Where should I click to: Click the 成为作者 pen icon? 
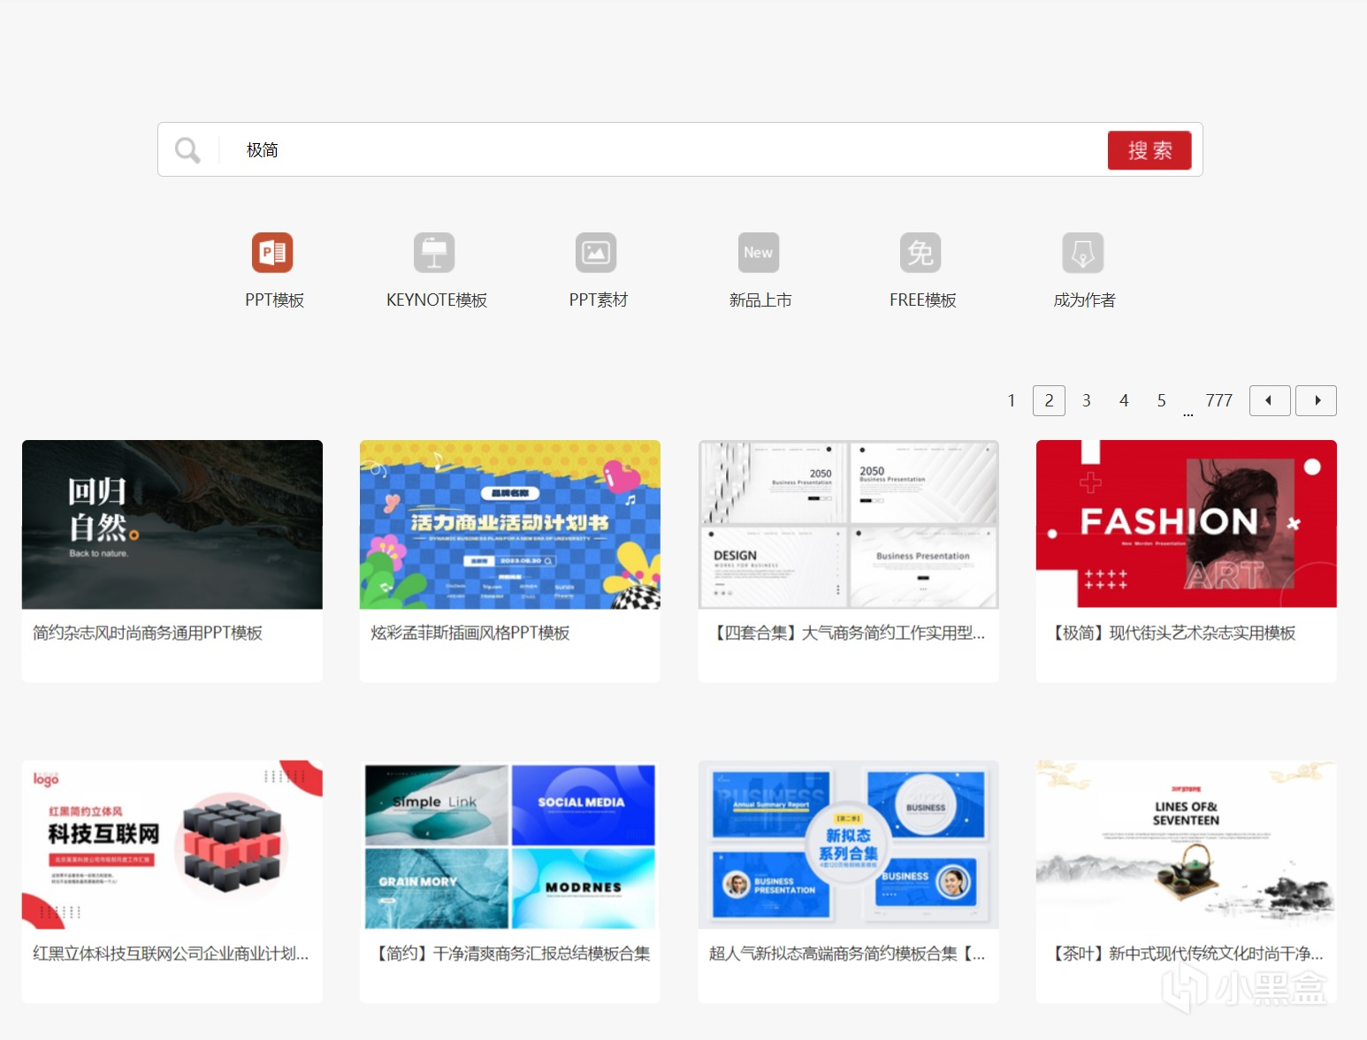(x=1083, y=253)
